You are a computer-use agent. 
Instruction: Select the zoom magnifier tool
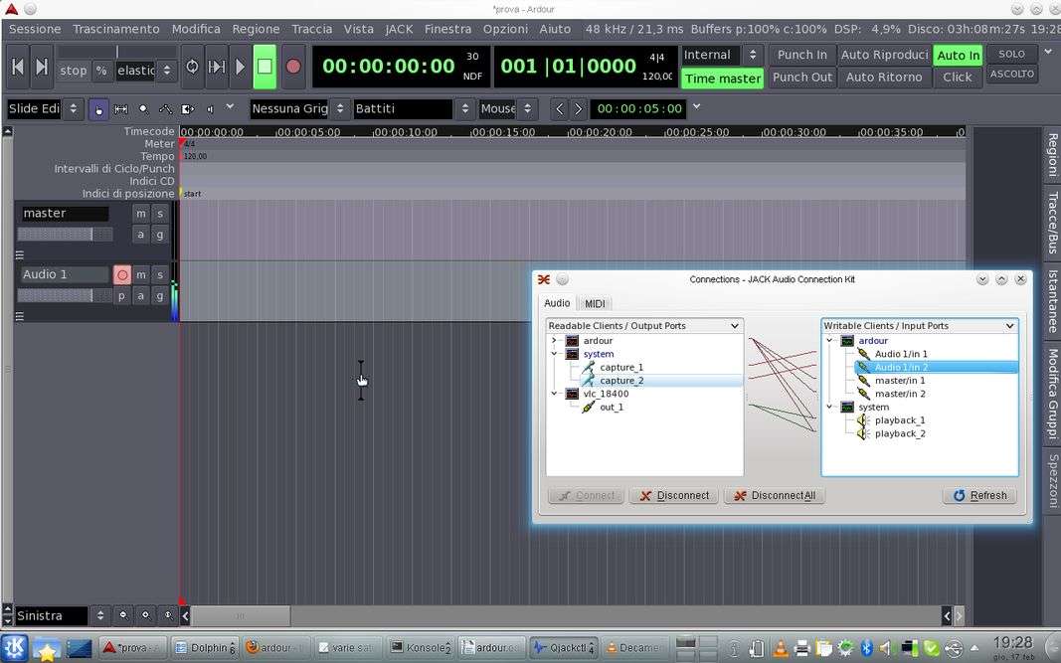143,108
